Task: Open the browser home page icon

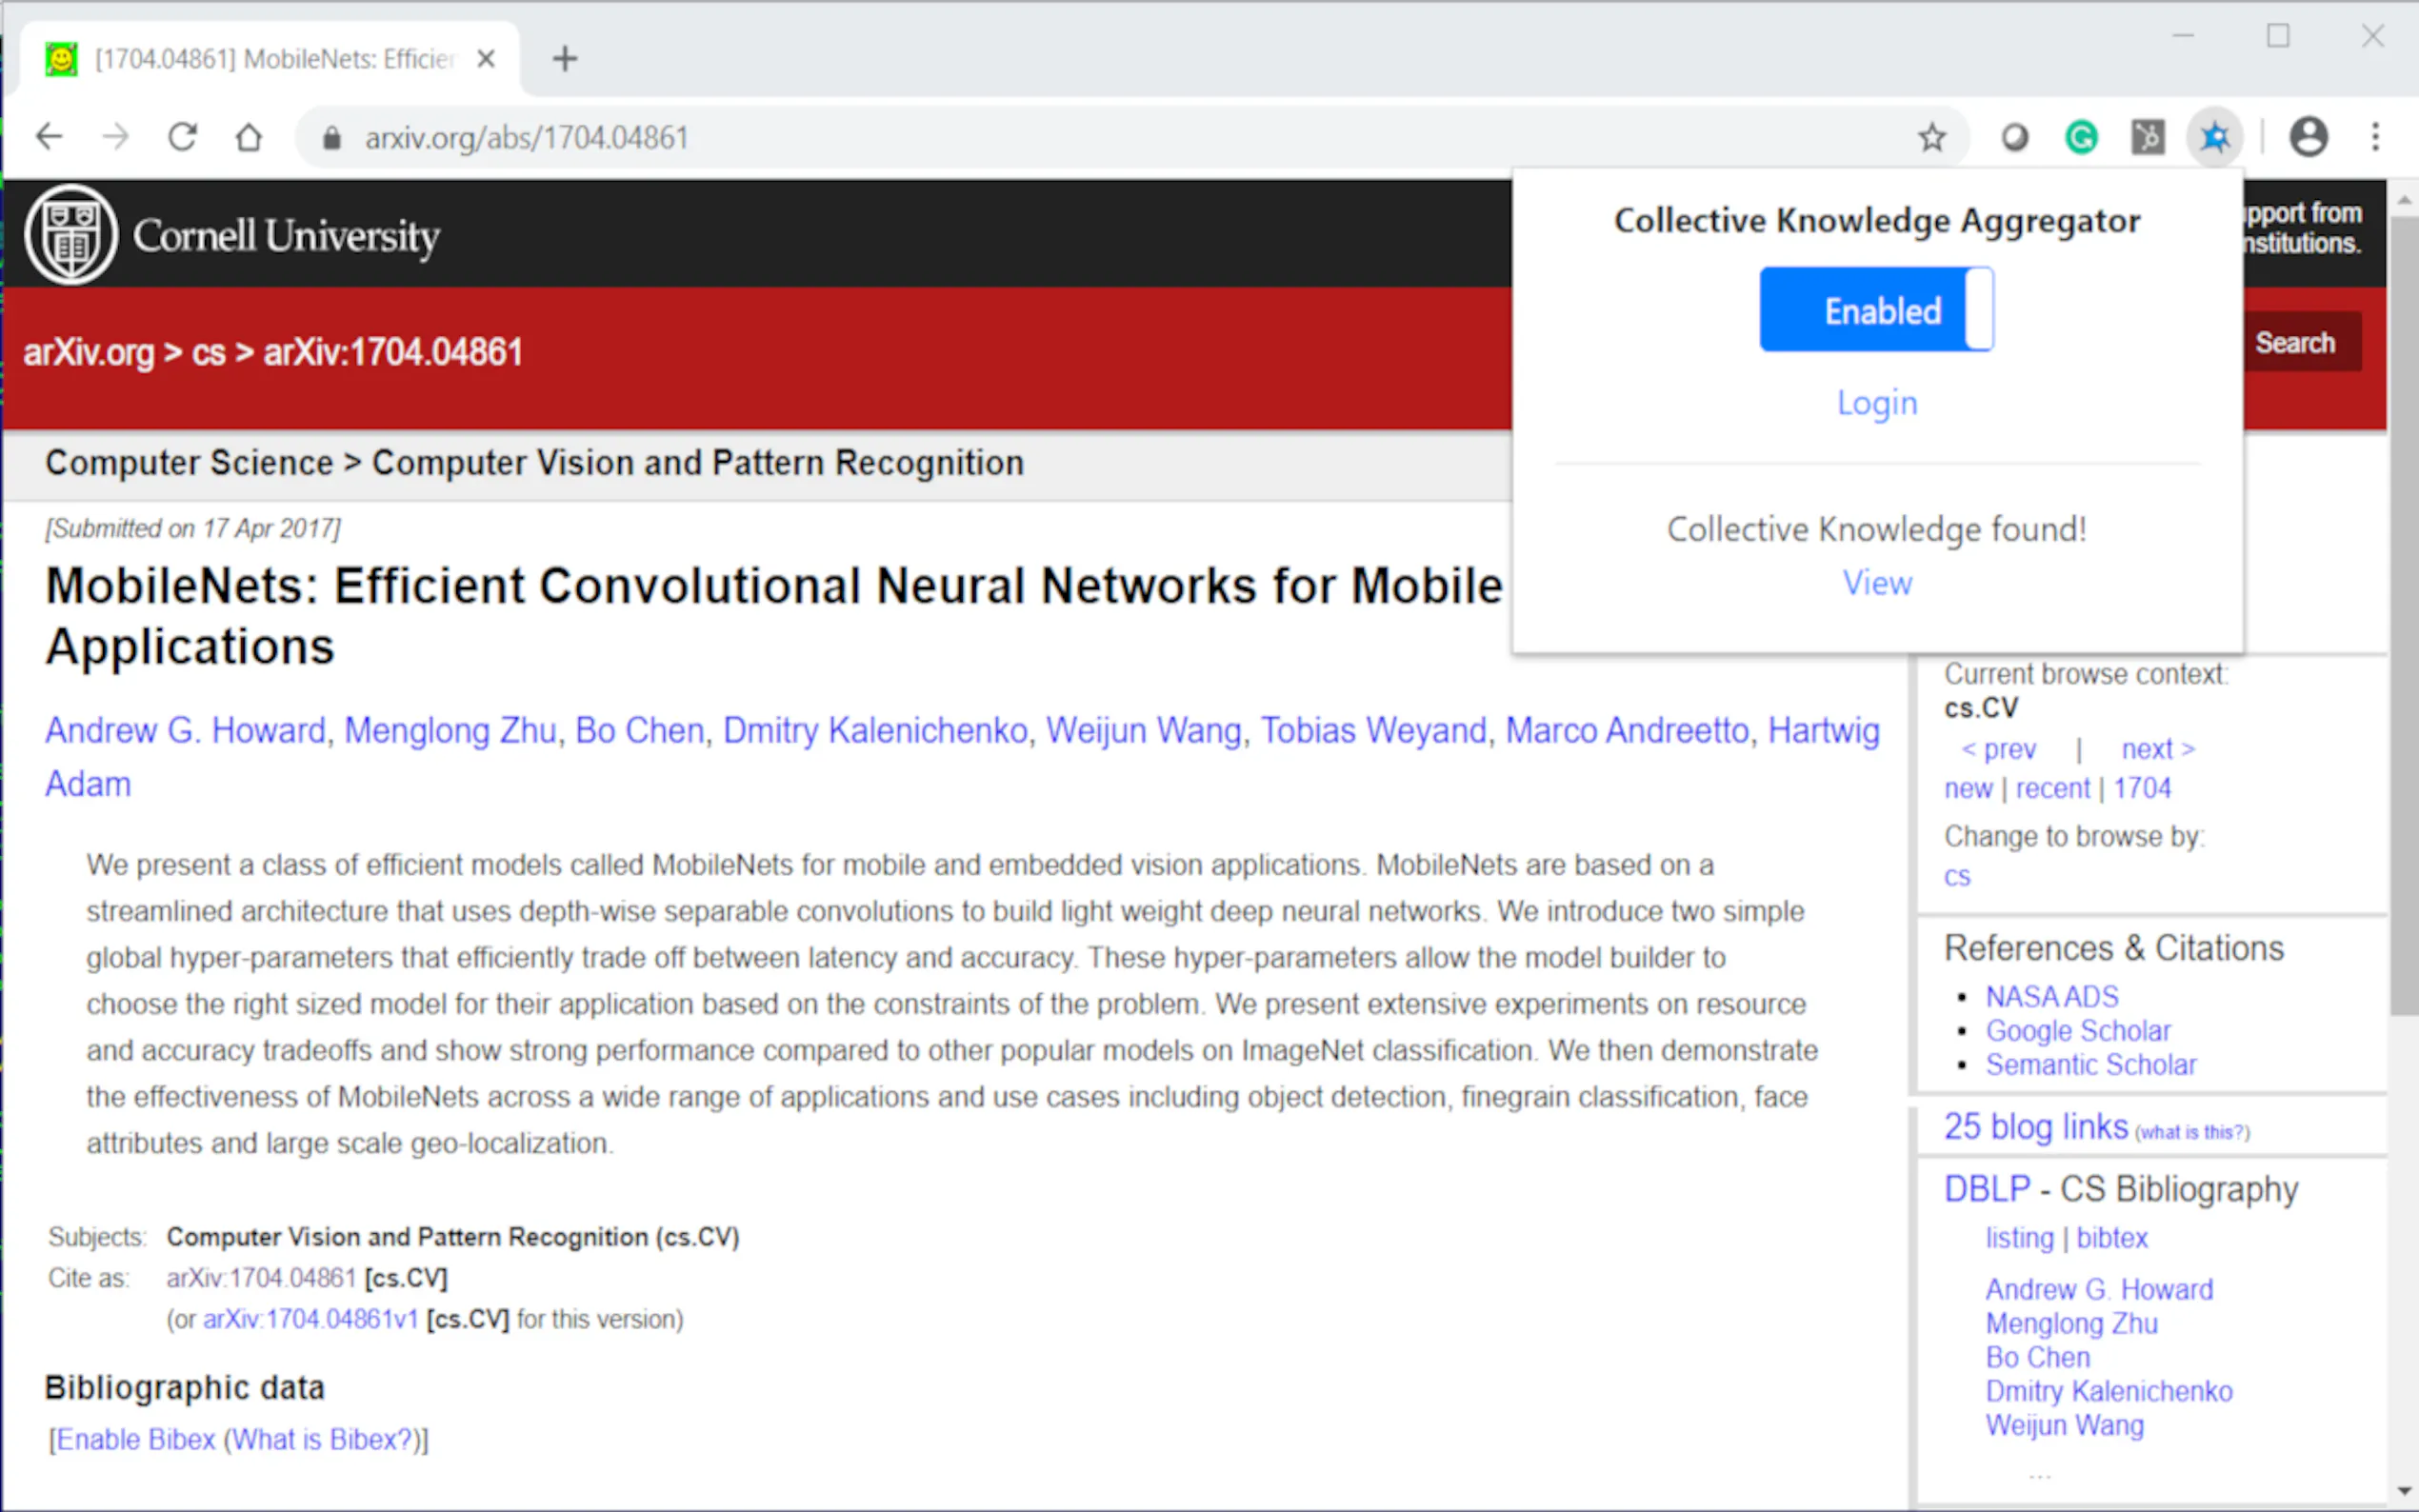Action: pos(248,137)
